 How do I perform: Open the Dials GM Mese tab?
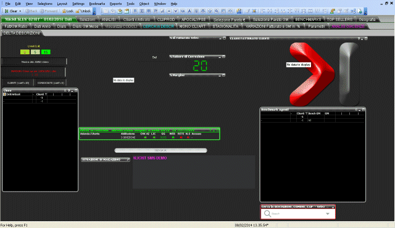85,26
